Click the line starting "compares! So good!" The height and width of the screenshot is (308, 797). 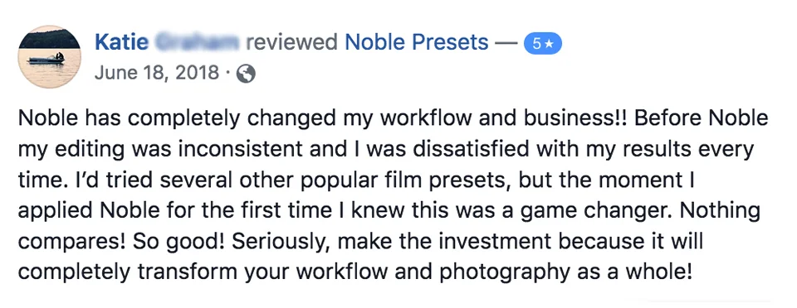pos(361,242)
